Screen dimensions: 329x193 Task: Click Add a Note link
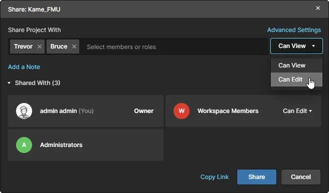coord(24,67)
